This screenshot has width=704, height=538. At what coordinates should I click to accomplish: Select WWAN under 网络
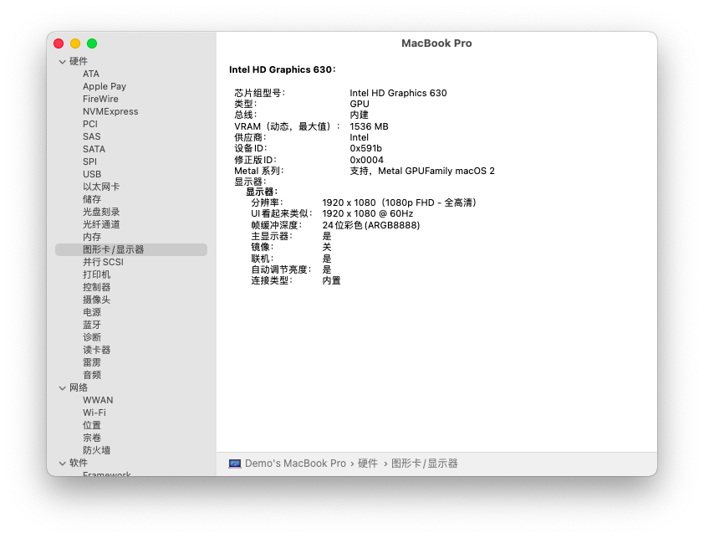(98, 401)
